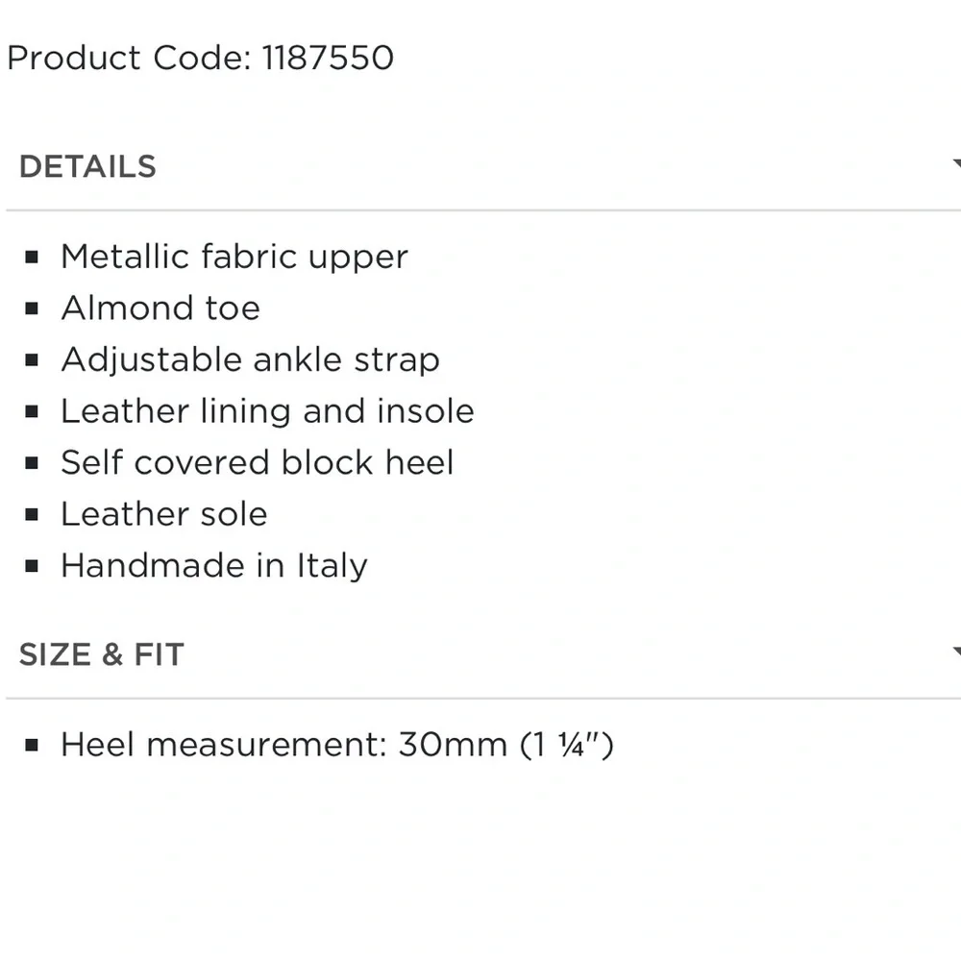Click the Handmade in Italy list item

(x=213, y=565)
